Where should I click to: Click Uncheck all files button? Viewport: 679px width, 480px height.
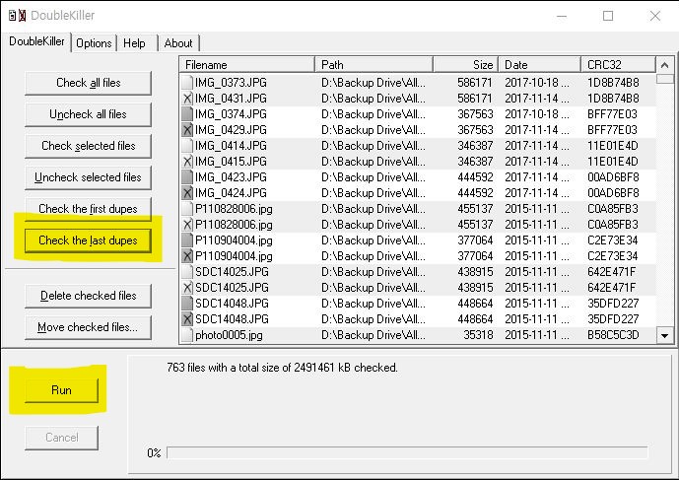coord(89,114)
